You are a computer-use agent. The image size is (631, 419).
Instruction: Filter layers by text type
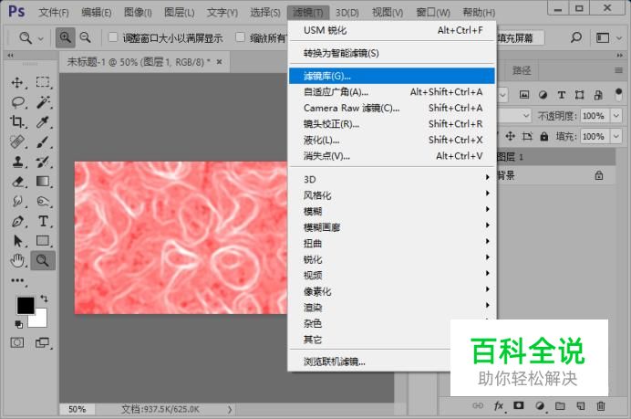pos(562,95)
